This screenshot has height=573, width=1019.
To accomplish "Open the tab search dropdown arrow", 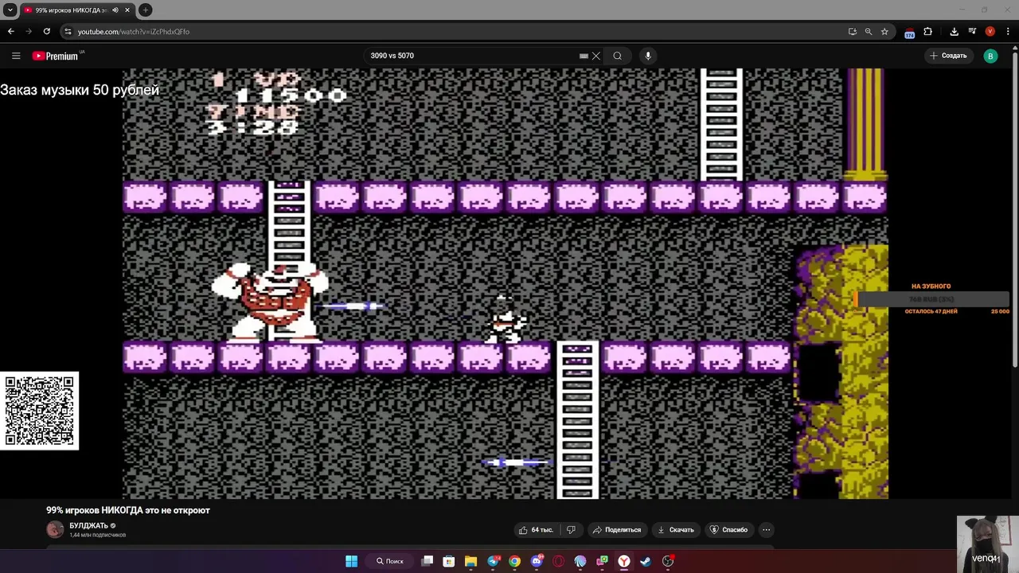I will tap(10, 10).
